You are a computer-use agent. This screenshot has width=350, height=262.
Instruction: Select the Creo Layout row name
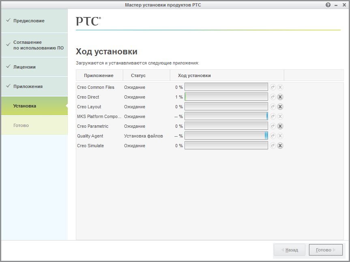coord(89,107)
